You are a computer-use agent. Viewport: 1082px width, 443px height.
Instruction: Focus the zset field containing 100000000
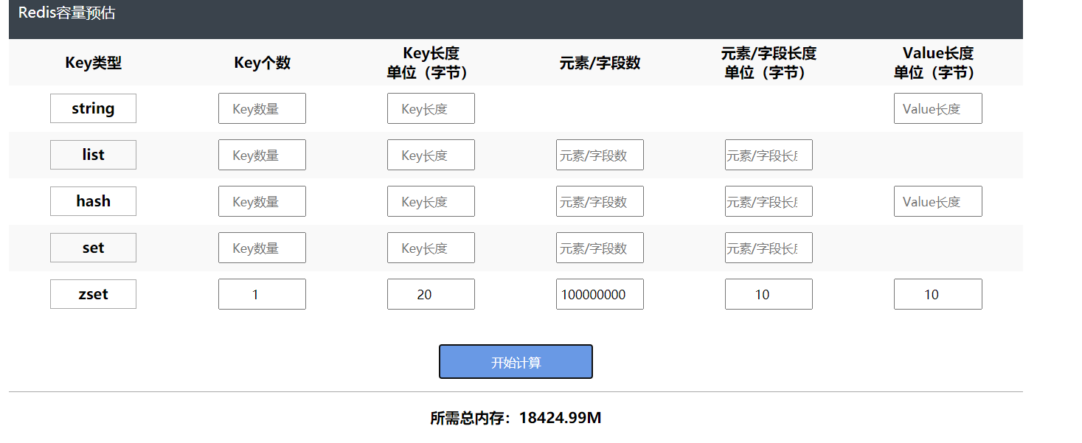click(x=600, y=294)
